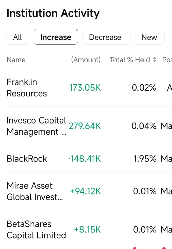The image size is (172, 249).
Task: Click the +8.15K amount value
Action: pos(87,230)
